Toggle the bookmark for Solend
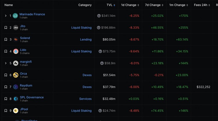 (x=6, y=40)
